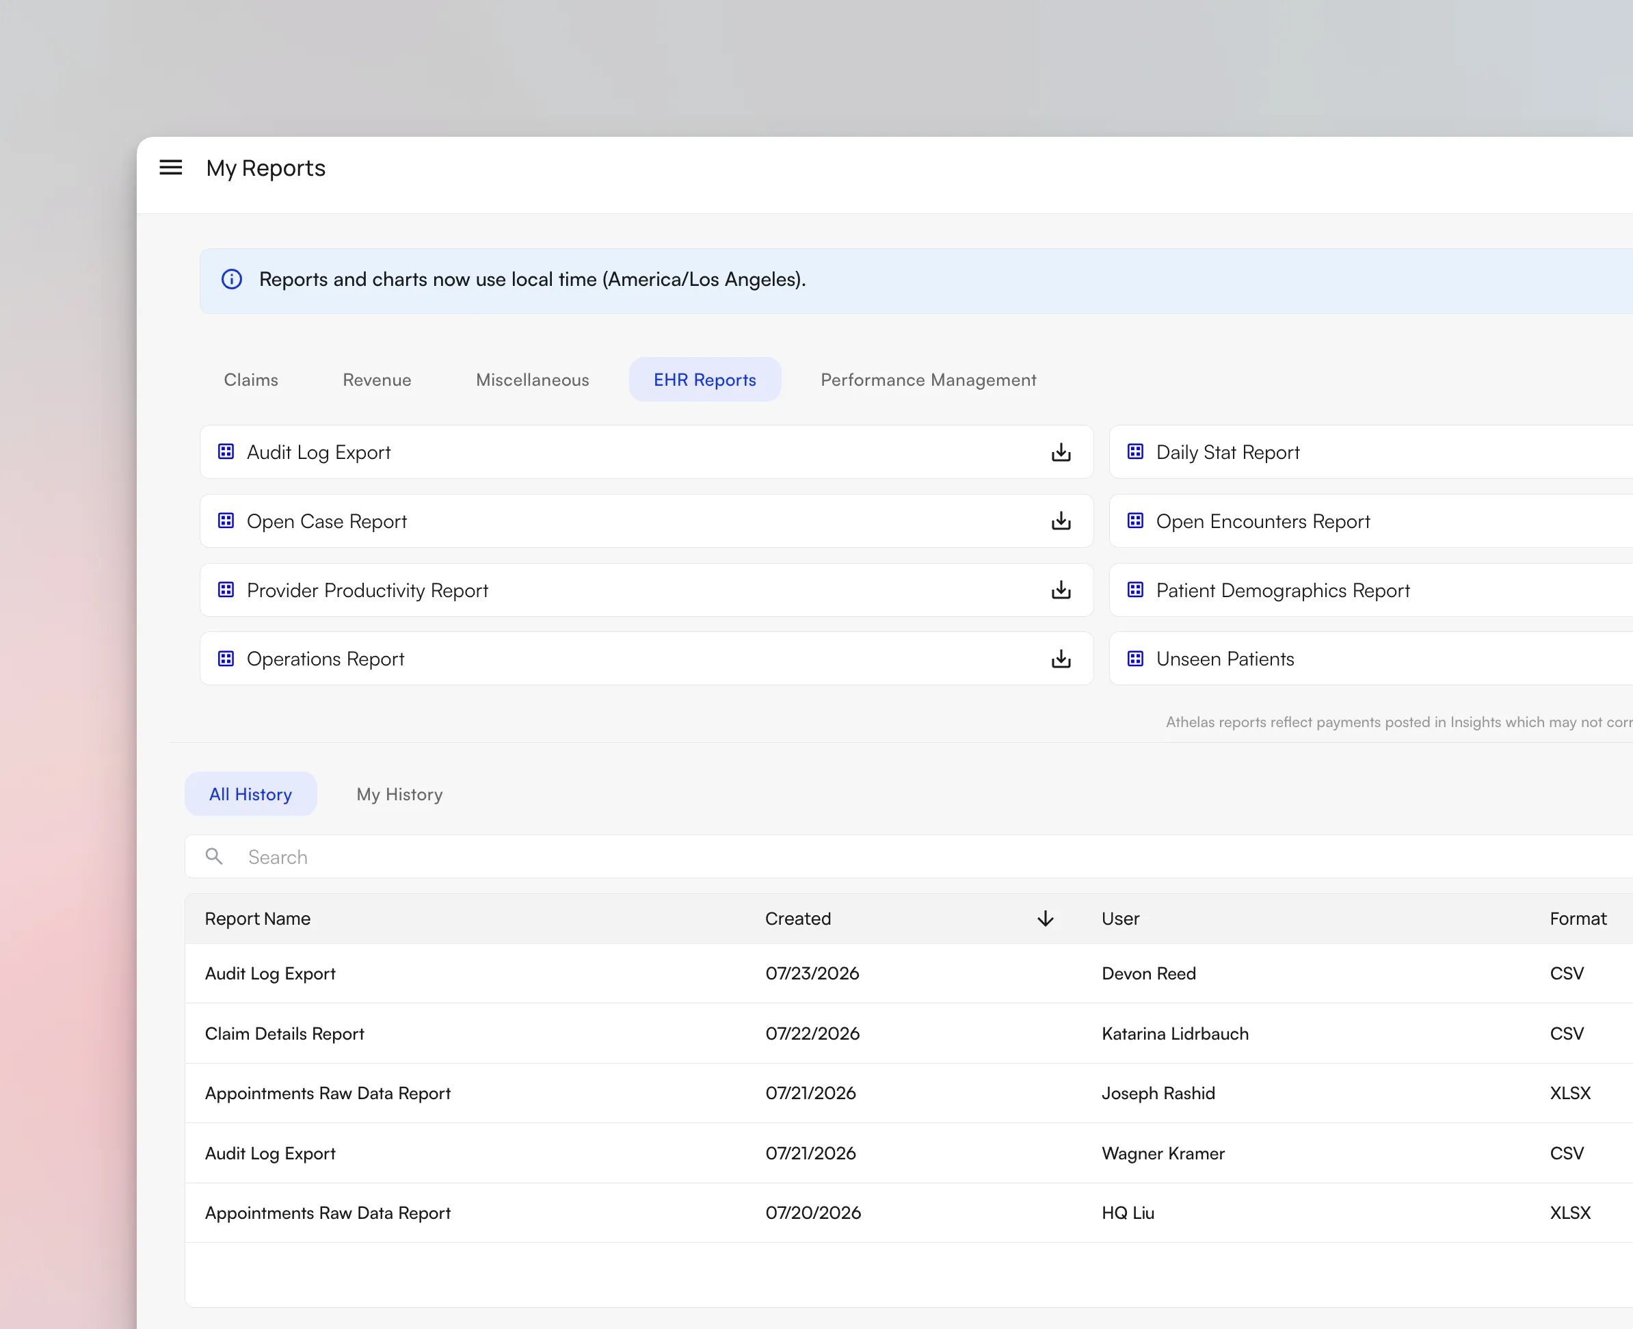The height and width of the screenshot is (1329, 1633).
Task: Sort by the Report Name column header
Action: 258,919
